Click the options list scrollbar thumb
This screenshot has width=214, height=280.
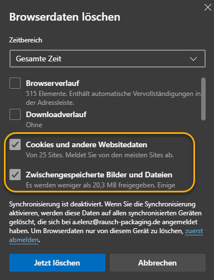point(203,99)
